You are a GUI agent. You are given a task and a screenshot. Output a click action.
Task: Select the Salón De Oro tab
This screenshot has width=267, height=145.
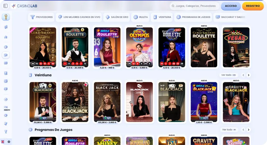(117, 17)
